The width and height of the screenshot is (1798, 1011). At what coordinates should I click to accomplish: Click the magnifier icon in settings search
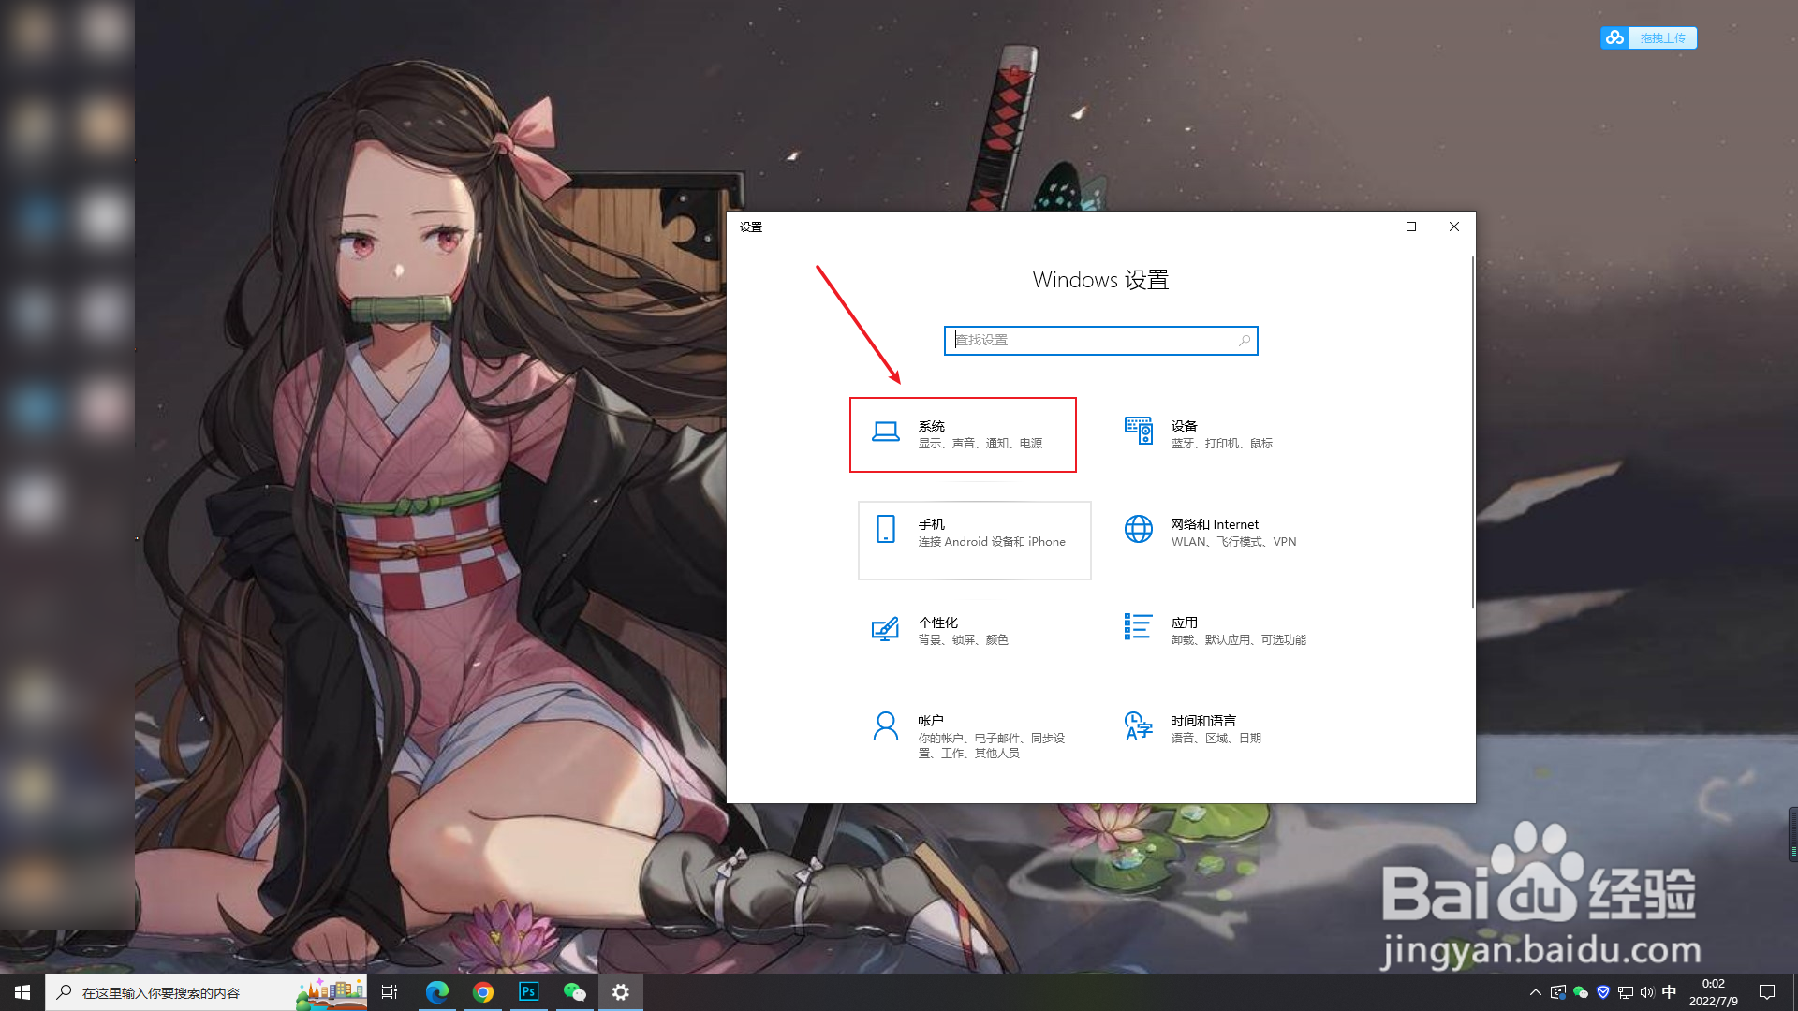coord(1245,341)
